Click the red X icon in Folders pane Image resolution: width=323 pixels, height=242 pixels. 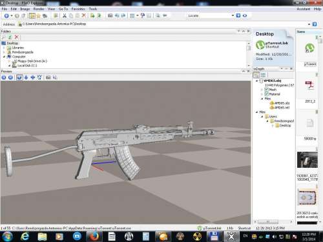pyautogui.click(x=17, y=37)
